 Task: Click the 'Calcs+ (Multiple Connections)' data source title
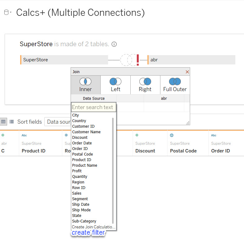[x=81, y=13]
